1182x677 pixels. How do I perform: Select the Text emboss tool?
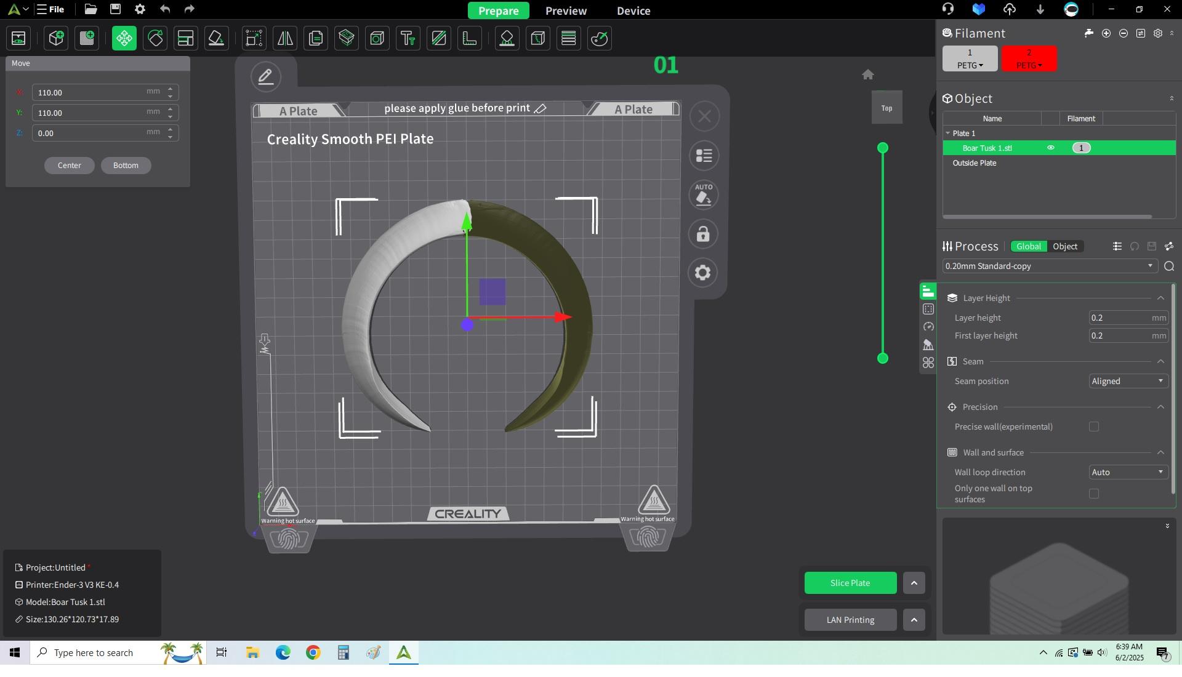(408, 39)
